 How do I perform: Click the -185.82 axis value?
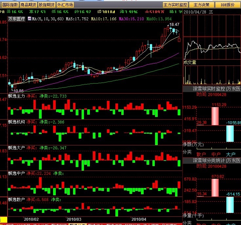click(x=190, y=201)
